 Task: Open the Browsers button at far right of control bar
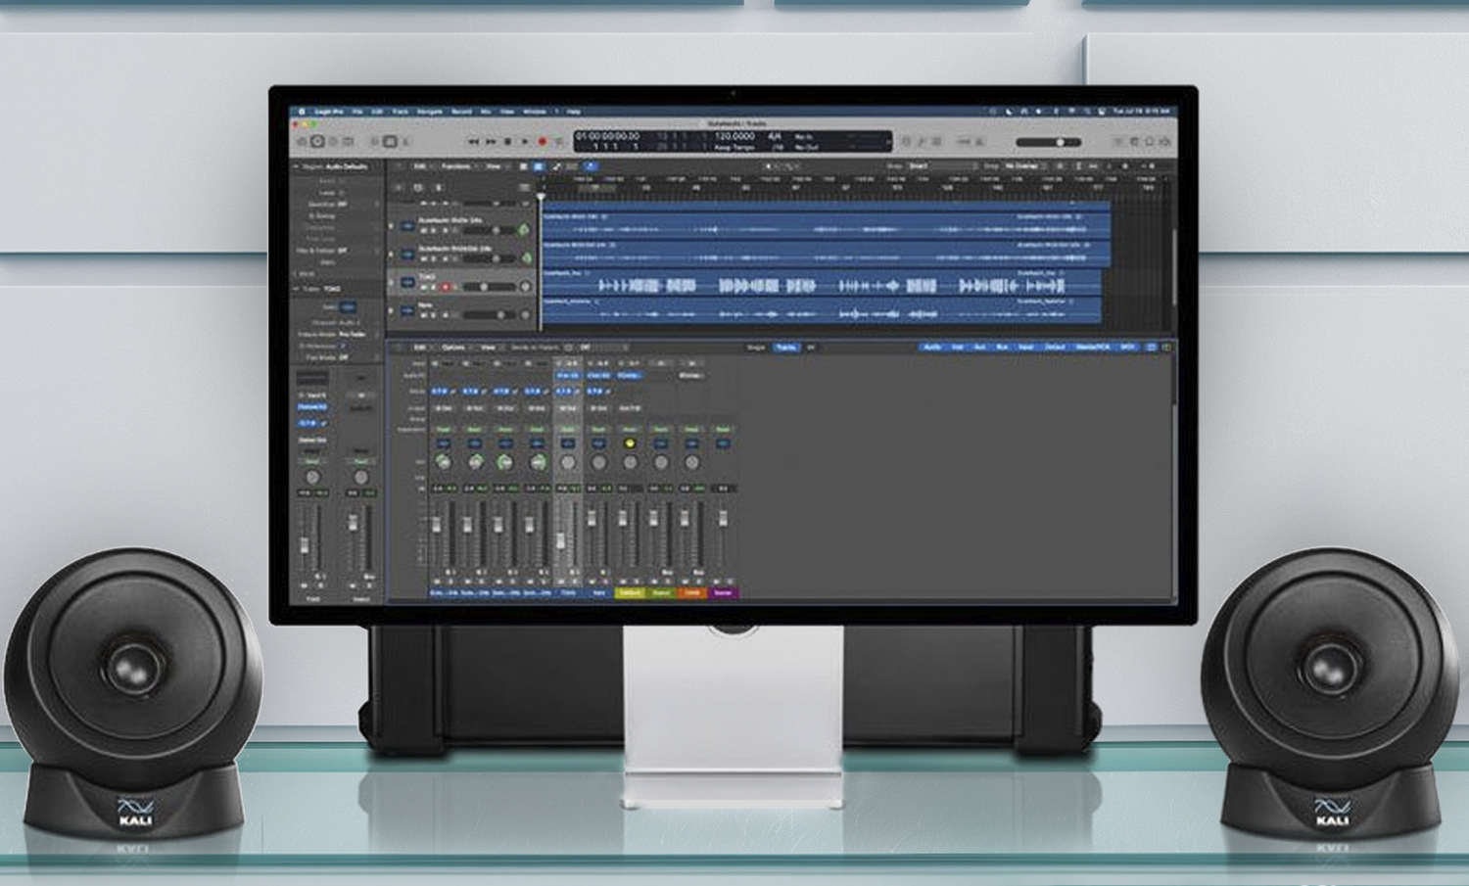(1165, 142)
